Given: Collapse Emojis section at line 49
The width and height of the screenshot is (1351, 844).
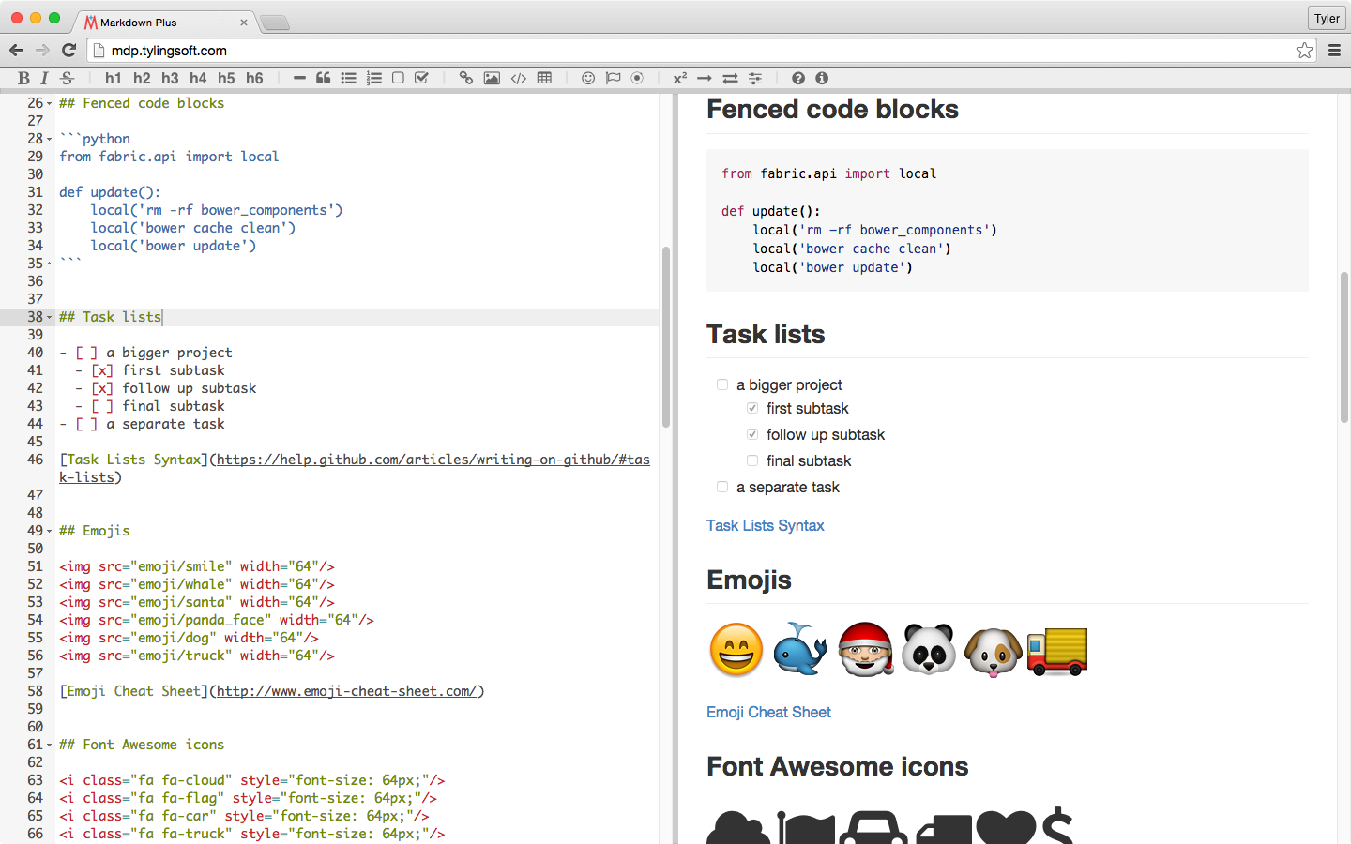Looking at the screenshot, I should (x=50, y=531).
